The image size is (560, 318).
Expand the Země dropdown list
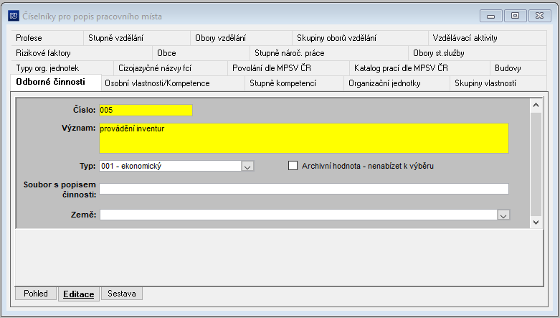503,215
